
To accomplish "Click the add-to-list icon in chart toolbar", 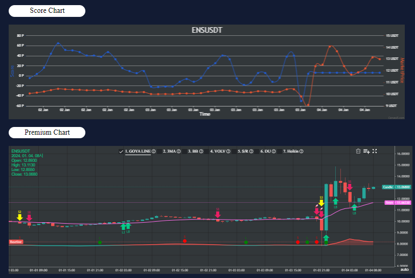I will click(x=366, y=151).
